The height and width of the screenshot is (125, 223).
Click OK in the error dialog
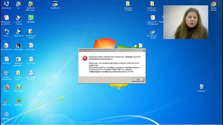(138, 80)
